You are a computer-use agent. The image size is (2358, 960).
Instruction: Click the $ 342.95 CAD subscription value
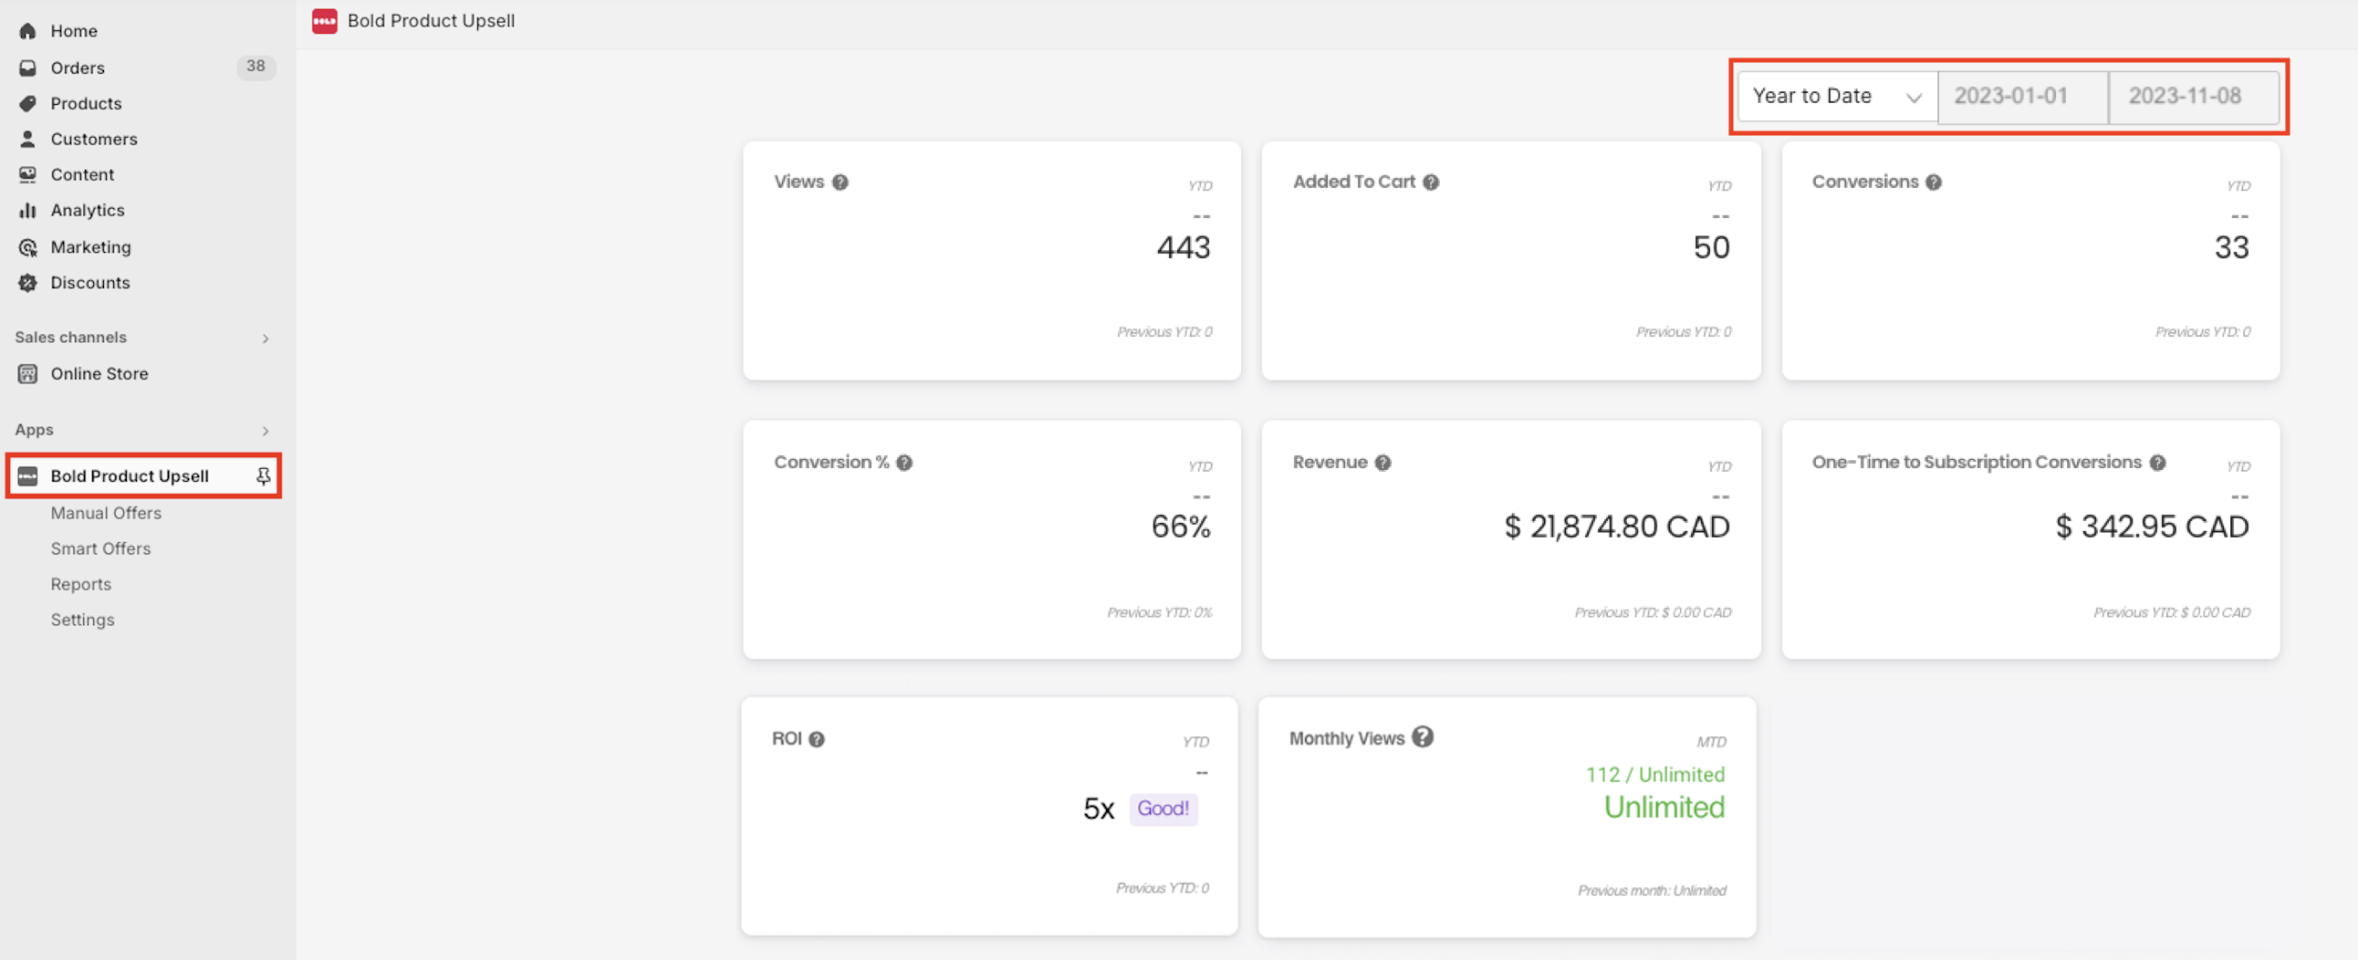coord(2152,527)
